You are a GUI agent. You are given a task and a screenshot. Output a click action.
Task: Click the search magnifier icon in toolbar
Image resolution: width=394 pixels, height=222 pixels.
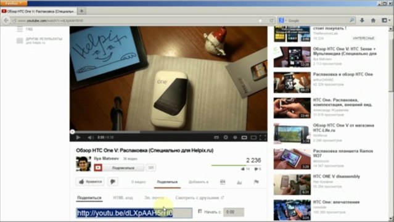pos(351,20)
